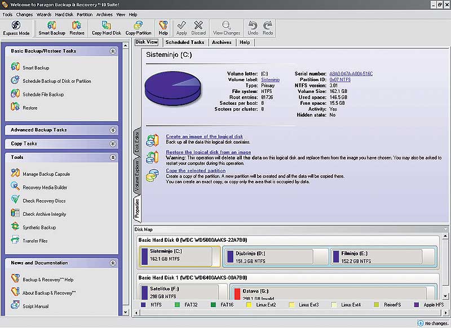Open the Partition menu
451x328 pixels.
point(85,15)
